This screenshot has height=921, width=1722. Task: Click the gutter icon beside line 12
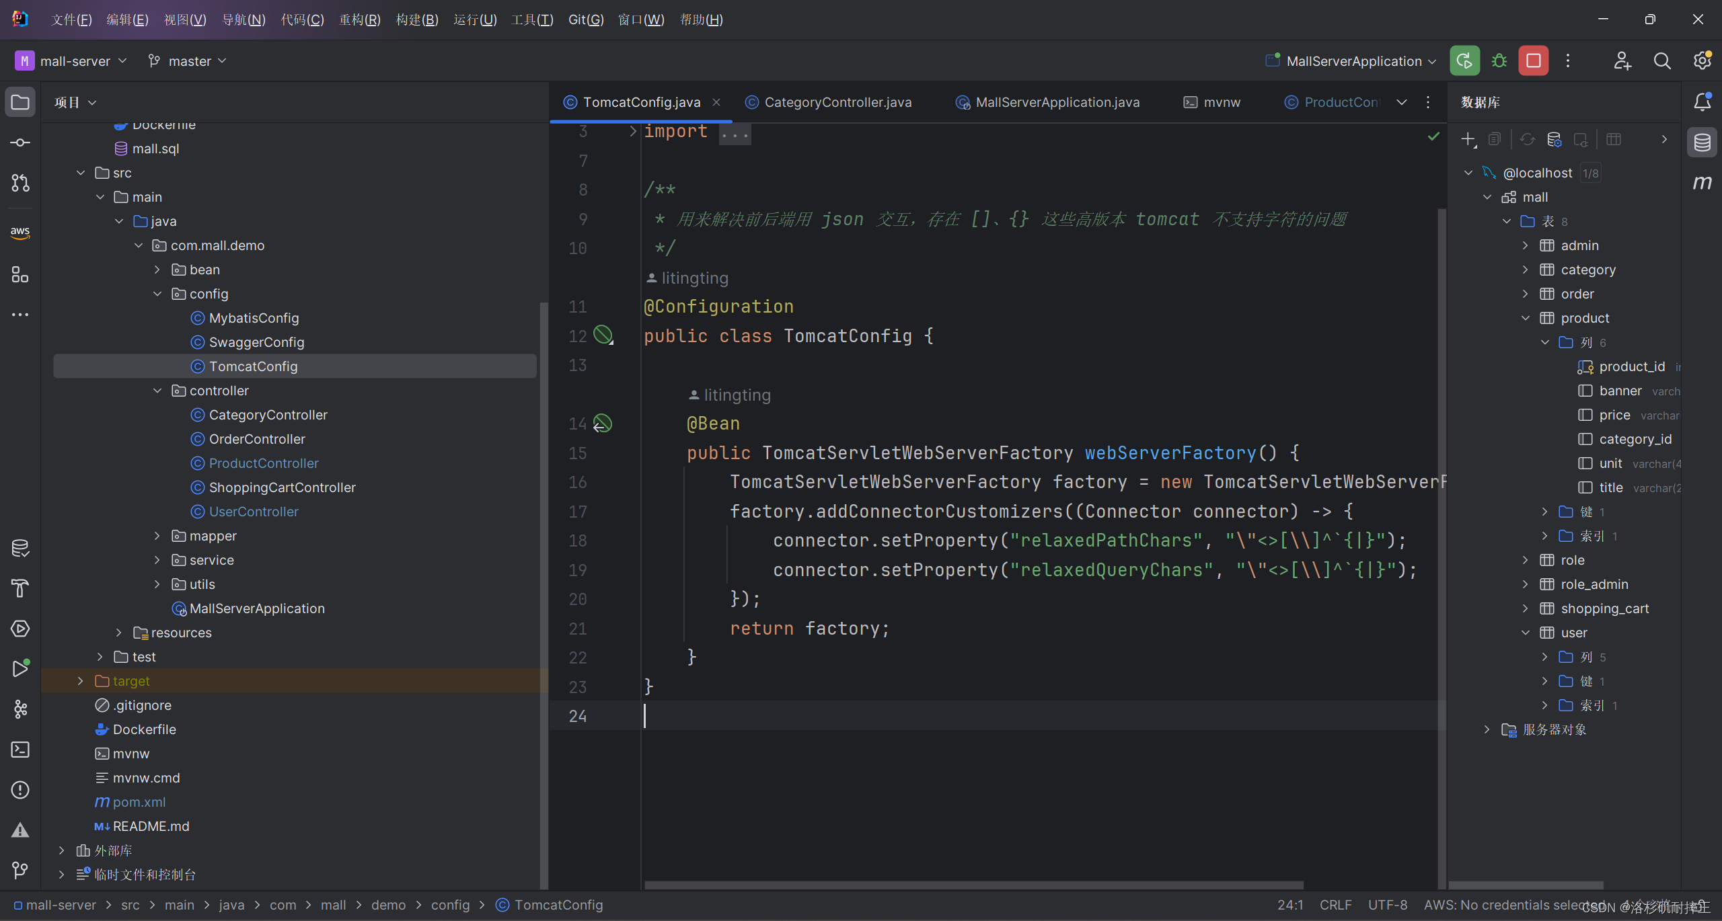click(x=603, y=335)
